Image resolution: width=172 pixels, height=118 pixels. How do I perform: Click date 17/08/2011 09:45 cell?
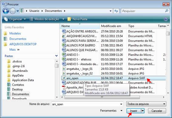click(x=112, y=45)
